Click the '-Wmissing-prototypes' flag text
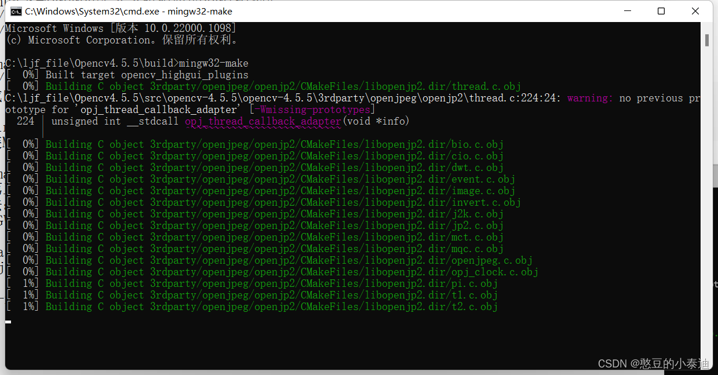The width and height of the screenshot is (718, 375). 312,110
